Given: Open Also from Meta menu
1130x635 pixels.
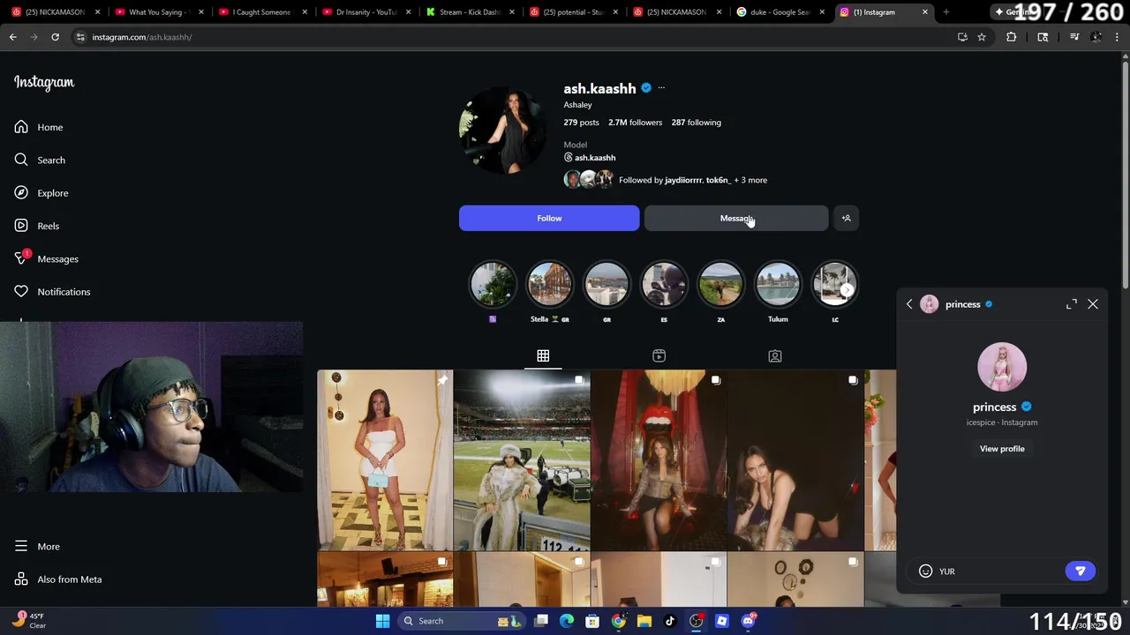Looking at the screenshot, I should 57,579.
